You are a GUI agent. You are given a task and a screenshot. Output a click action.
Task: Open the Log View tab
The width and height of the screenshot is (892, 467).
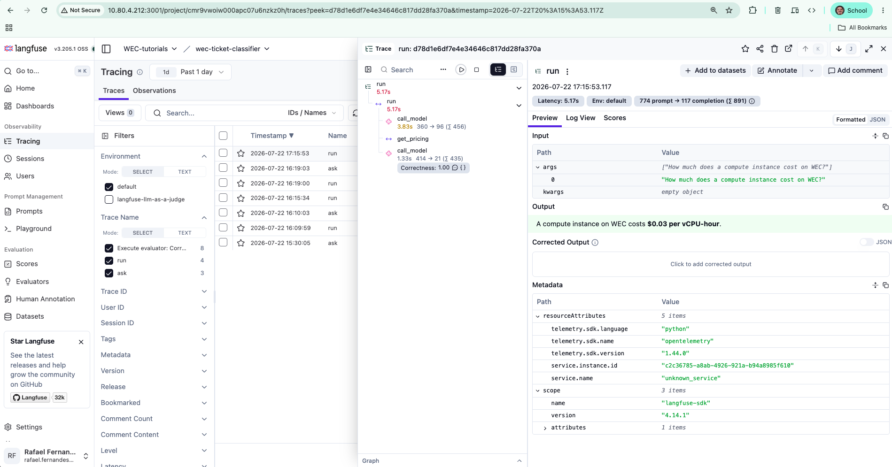(x=581, y=118)
